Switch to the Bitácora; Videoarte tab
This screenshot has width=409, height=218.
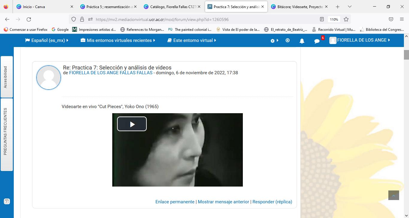point(299,7)
